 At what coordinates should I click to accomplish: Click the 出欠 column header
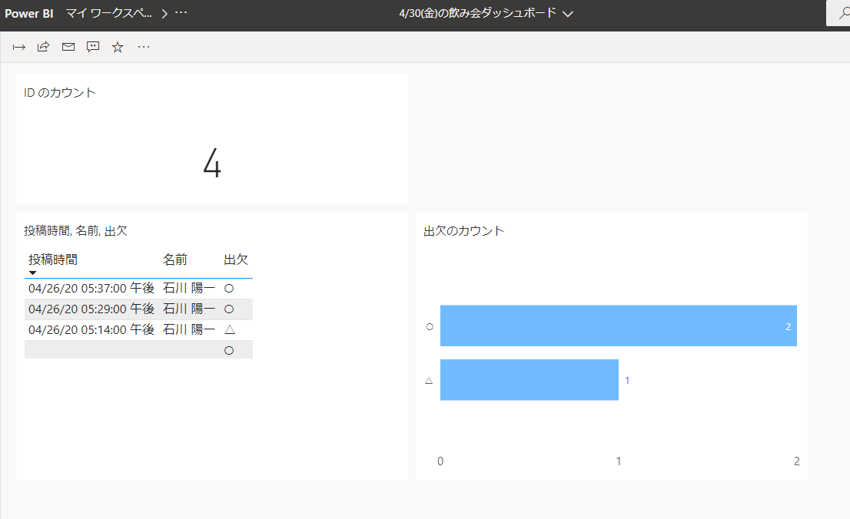click(236, 259)
